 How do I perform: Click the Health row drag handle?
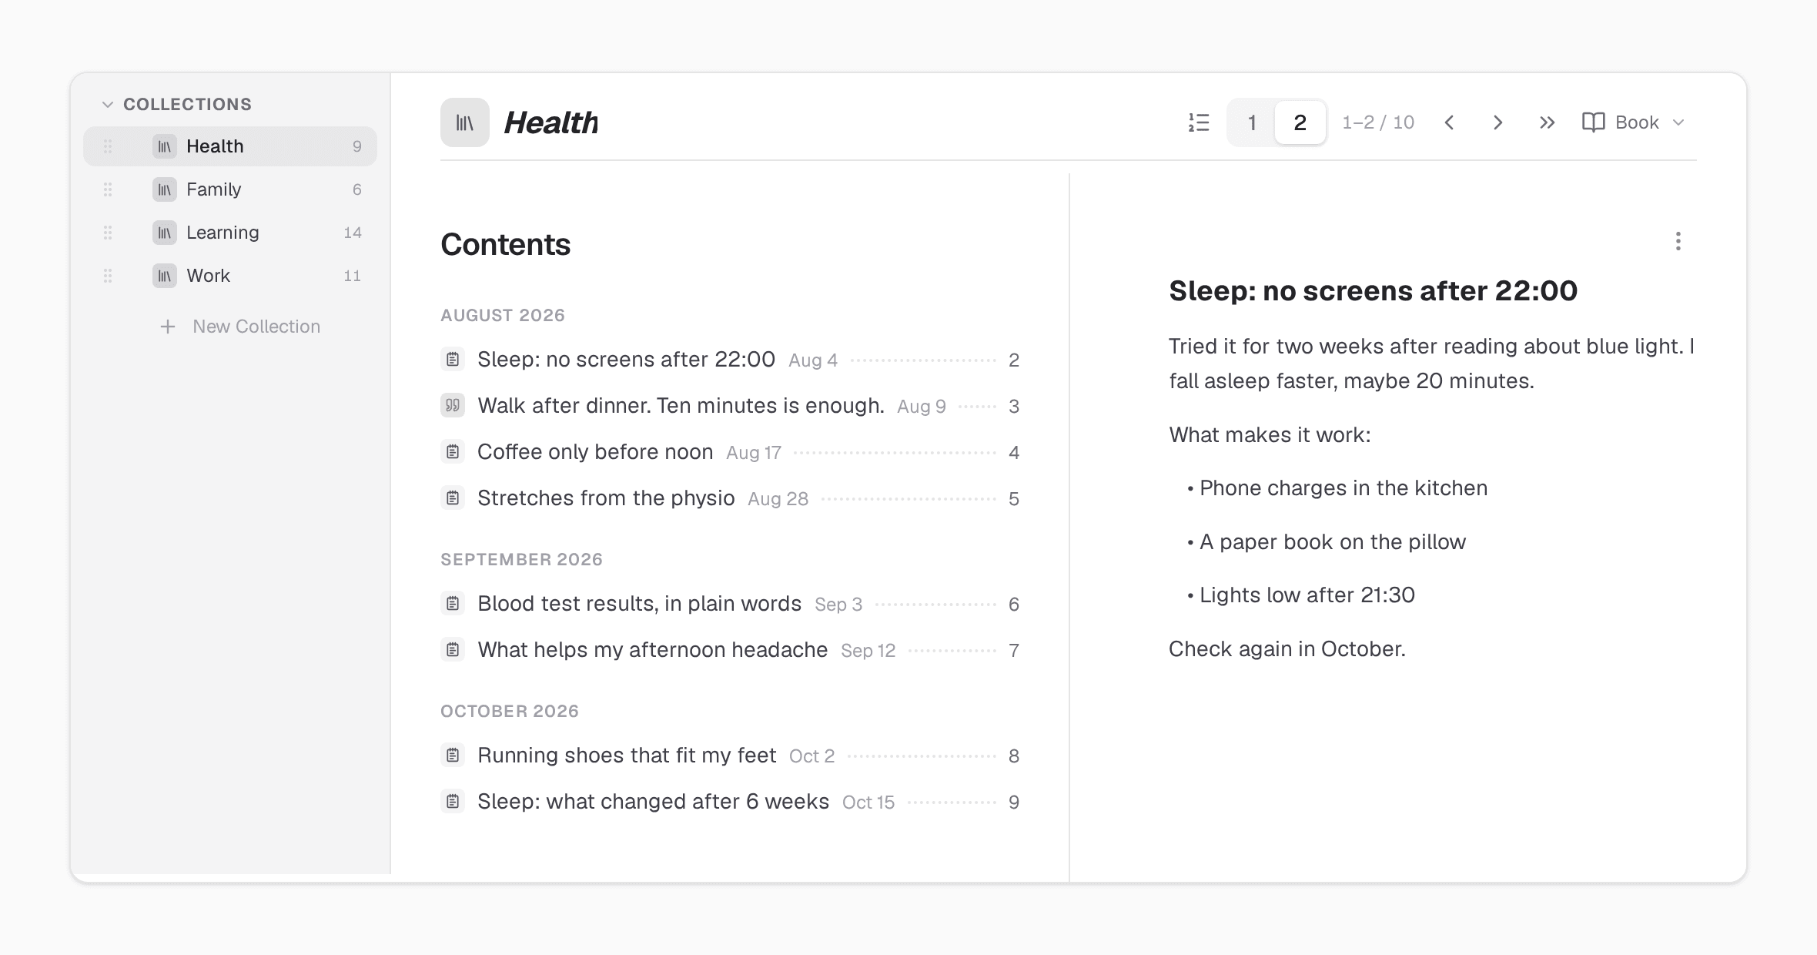point(108,146)
